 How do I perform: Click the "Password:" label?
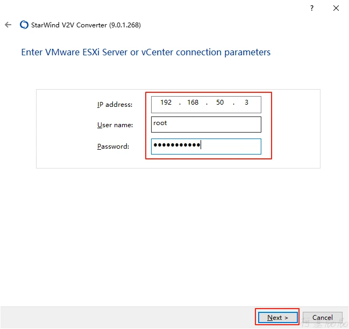click(113, 147)
